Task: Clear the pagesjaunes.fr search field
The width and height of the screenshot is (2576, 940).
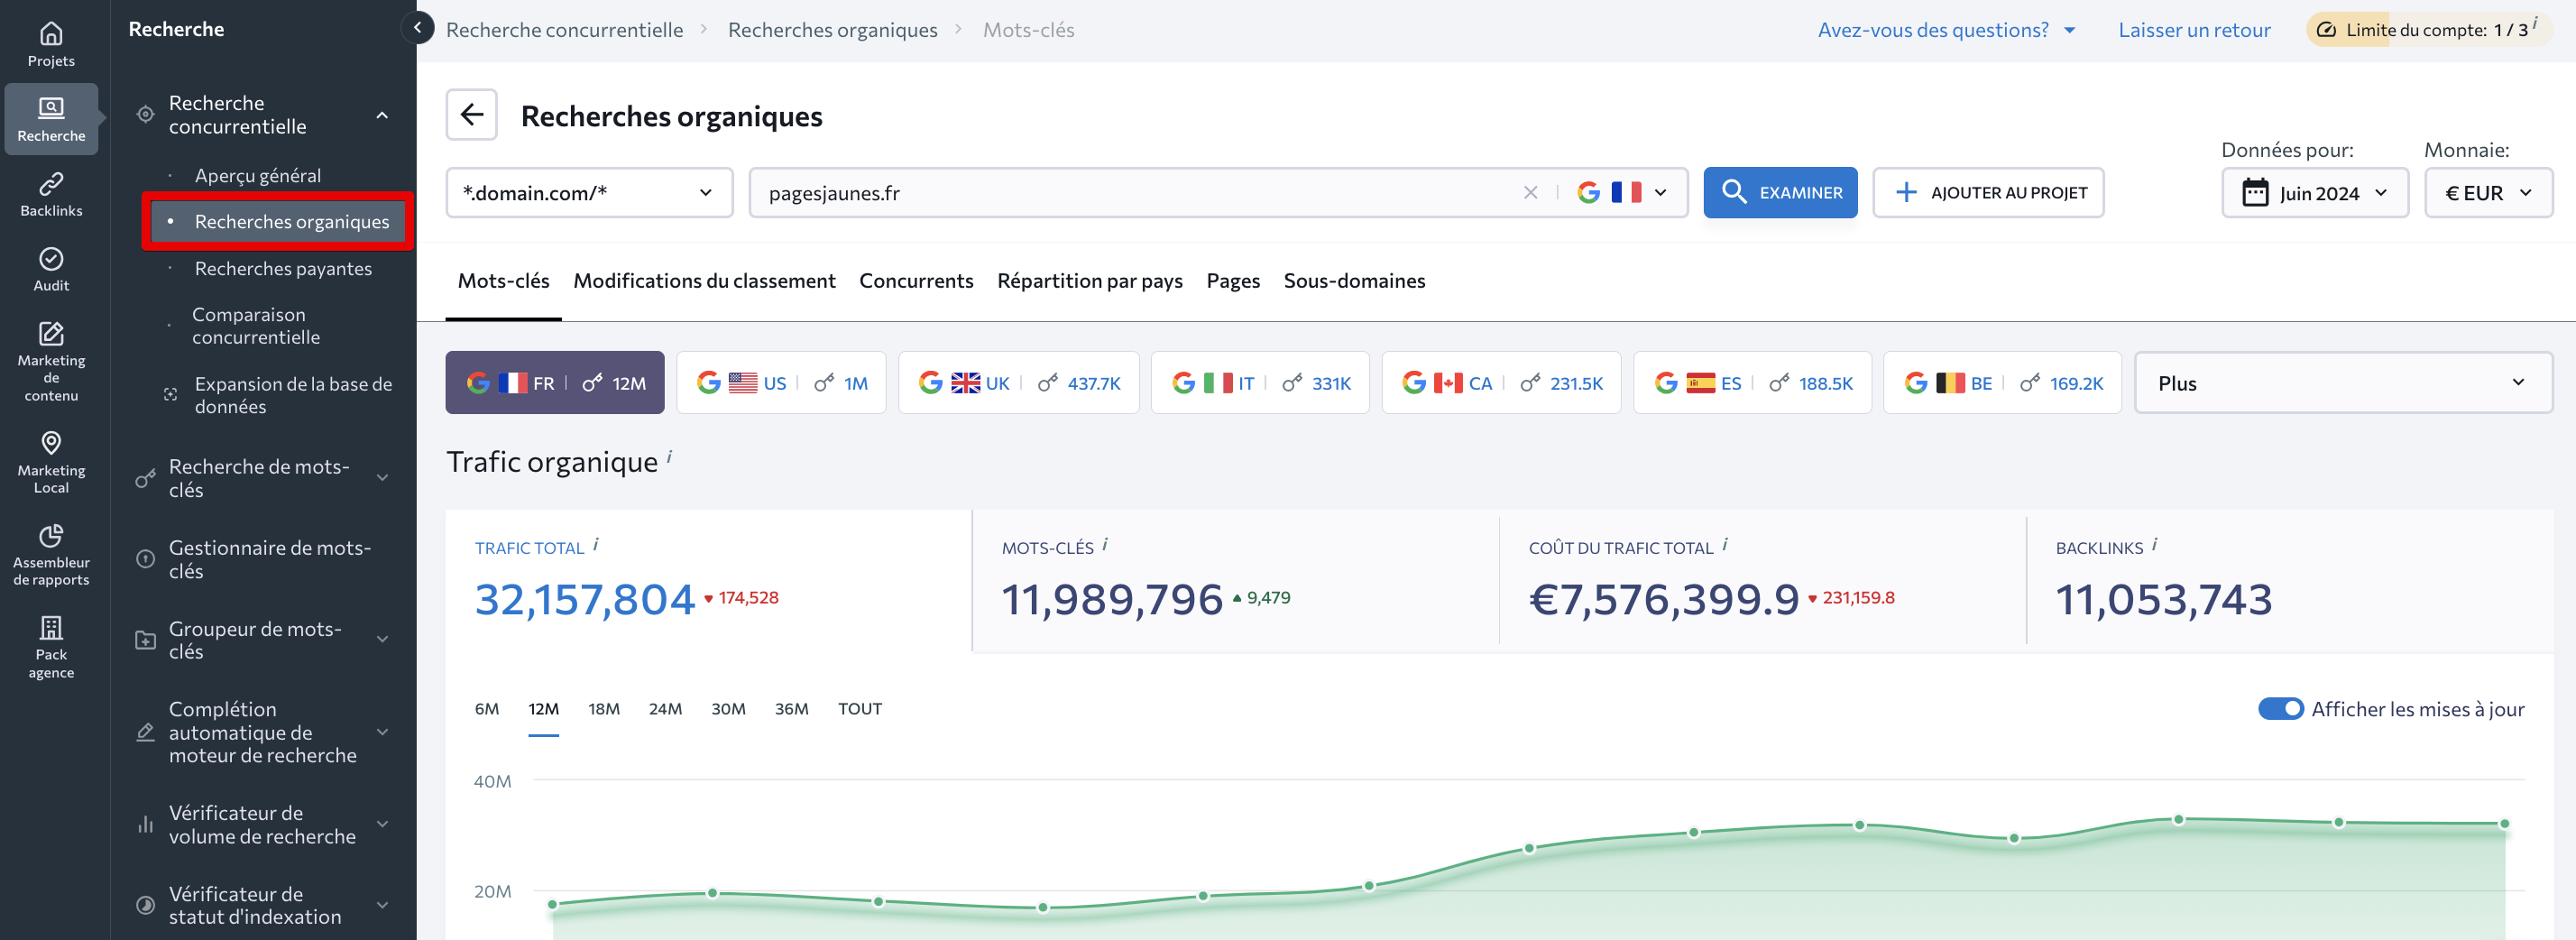Action: click(1529, 192)
